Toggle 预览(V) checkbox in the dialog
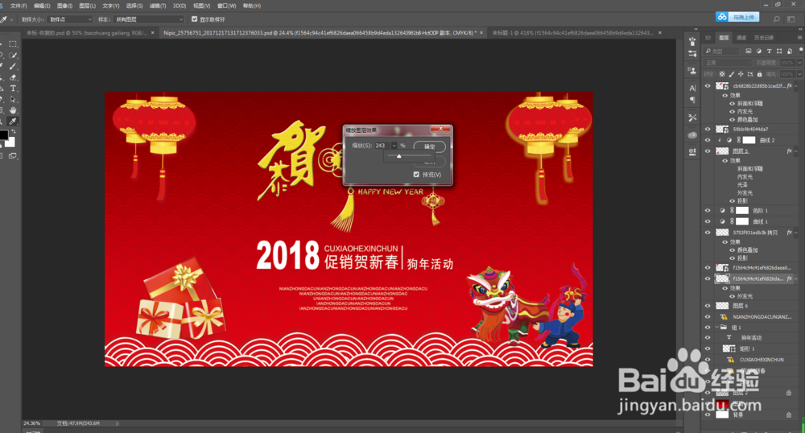This screenshot has width=805, height=433. [x=416, y=175]
